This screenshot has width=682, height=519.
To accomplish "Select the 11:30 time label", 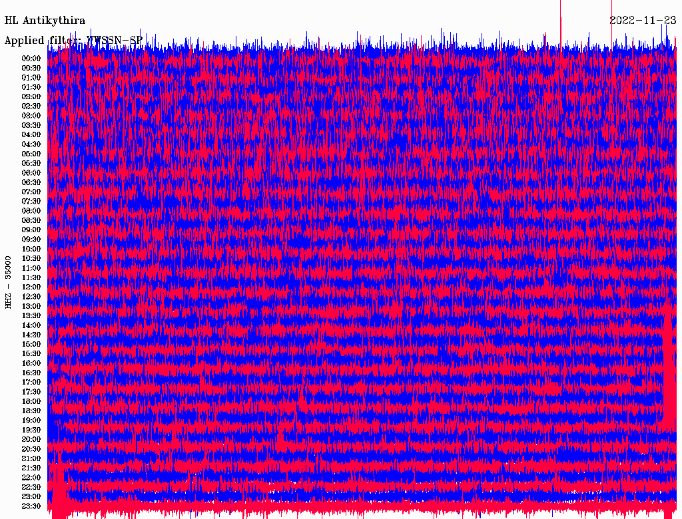I will [31, 277].
